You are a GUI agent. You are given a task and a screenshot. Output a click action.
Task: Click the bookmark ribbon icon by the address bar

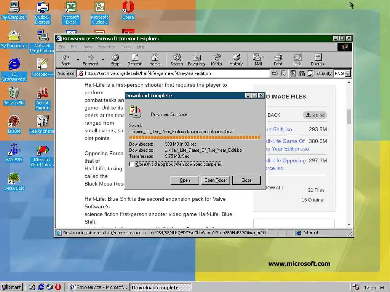click(x=283, y=73)
